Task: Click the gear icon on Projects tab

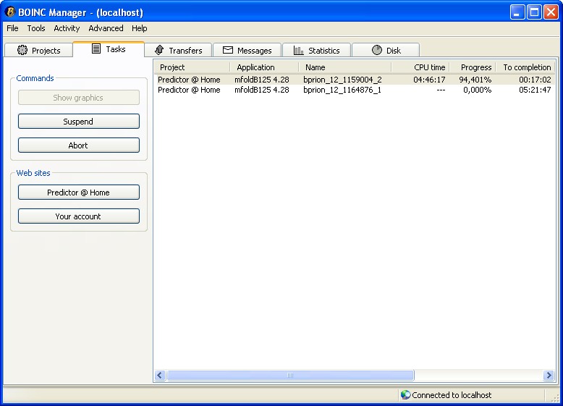Action: point(22,50)
